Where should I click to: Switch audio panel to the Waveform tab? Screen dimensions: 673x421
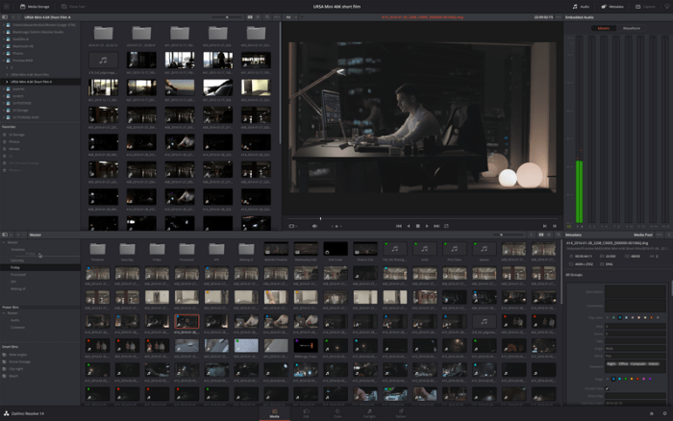coord(632,28)
